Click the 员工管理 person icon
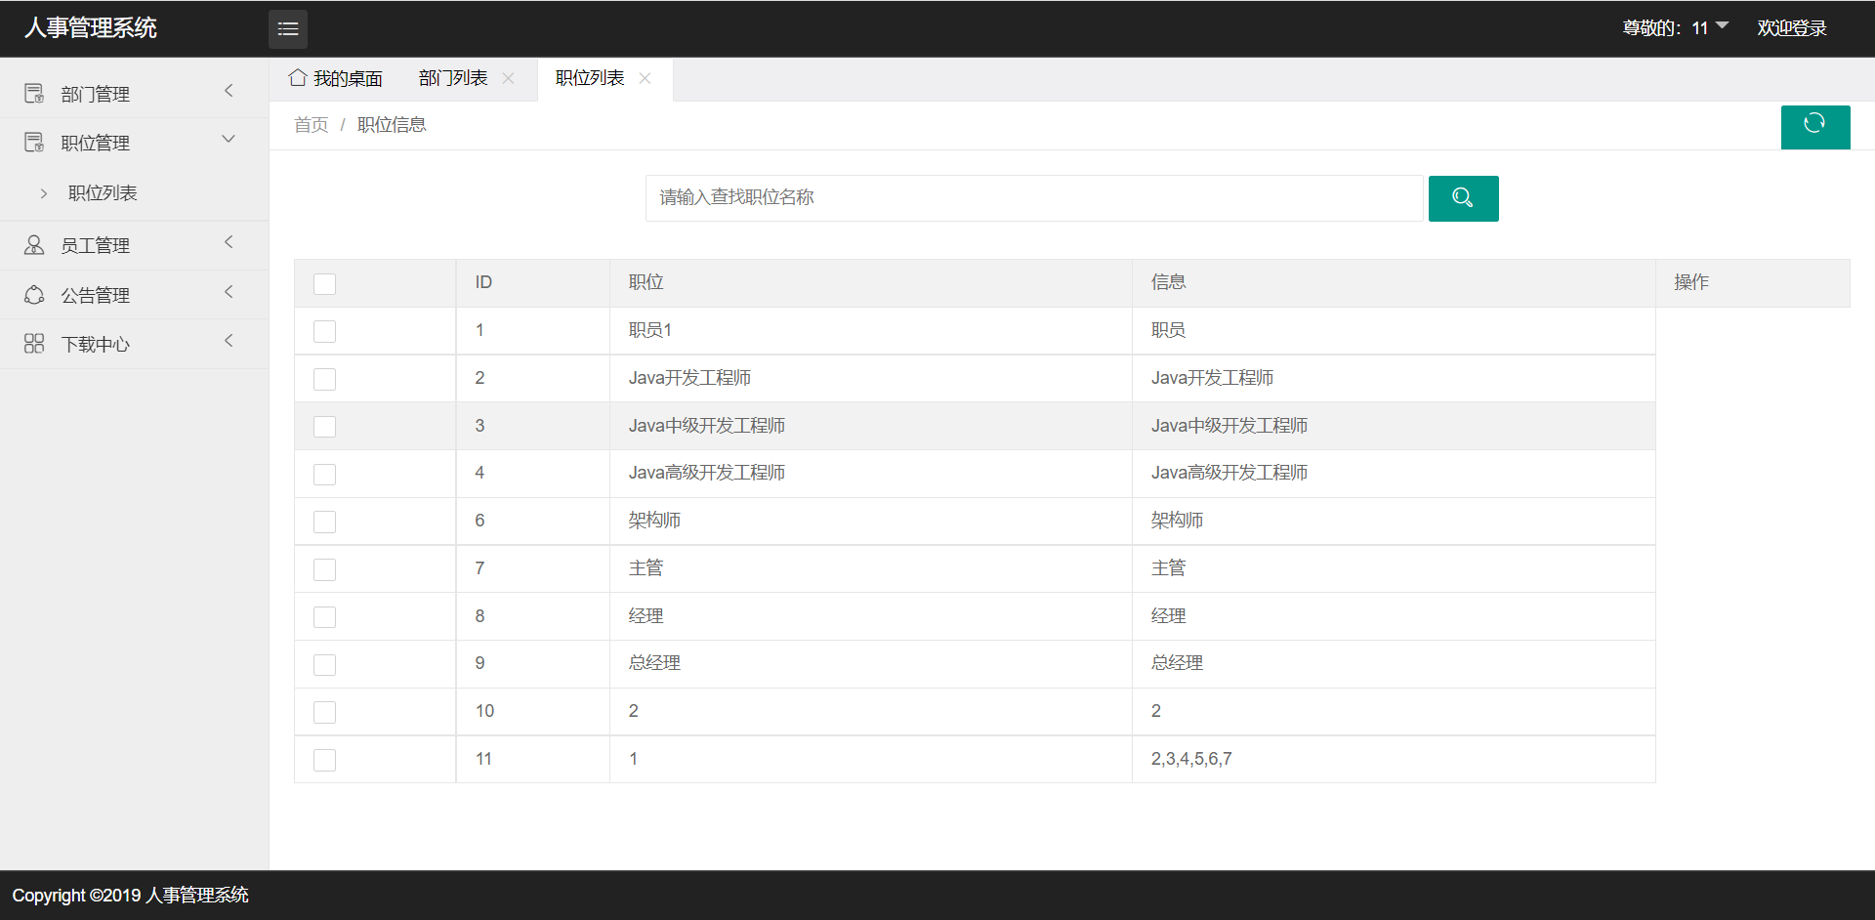The width and height of the screenshot is (1875, 920). point(34,245)
